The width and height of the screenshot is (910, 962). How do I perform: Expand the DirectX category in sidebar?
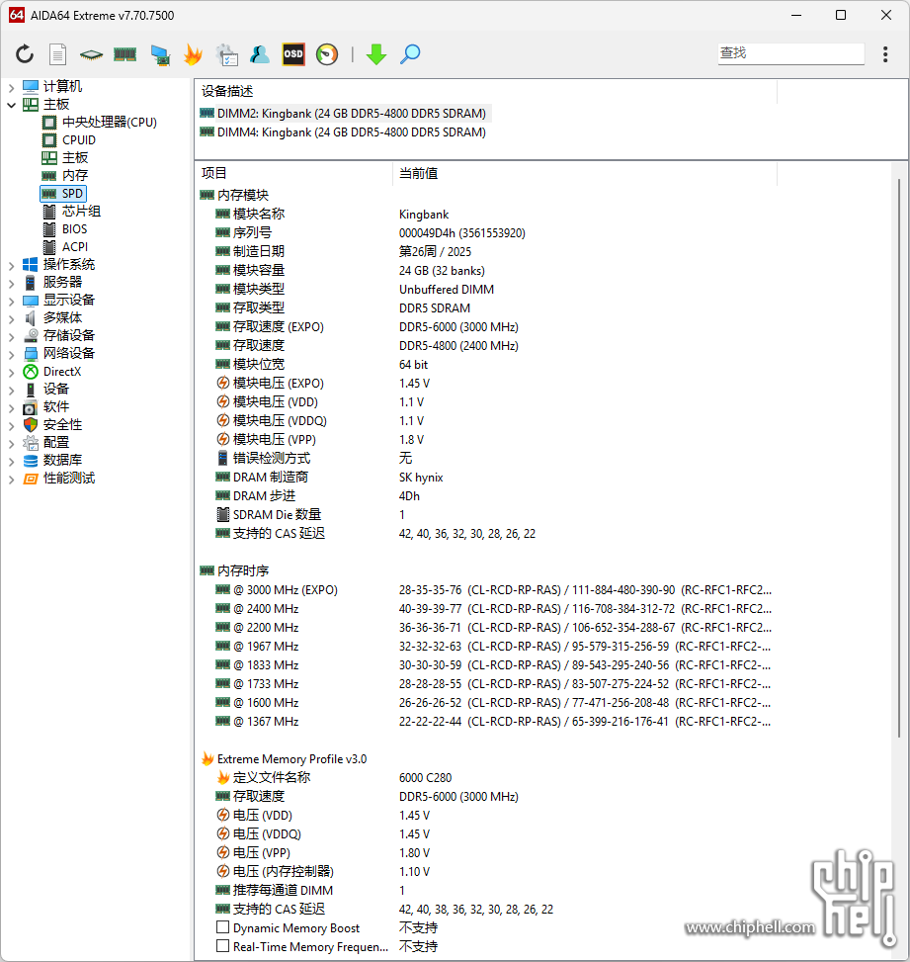coord(10,371)
